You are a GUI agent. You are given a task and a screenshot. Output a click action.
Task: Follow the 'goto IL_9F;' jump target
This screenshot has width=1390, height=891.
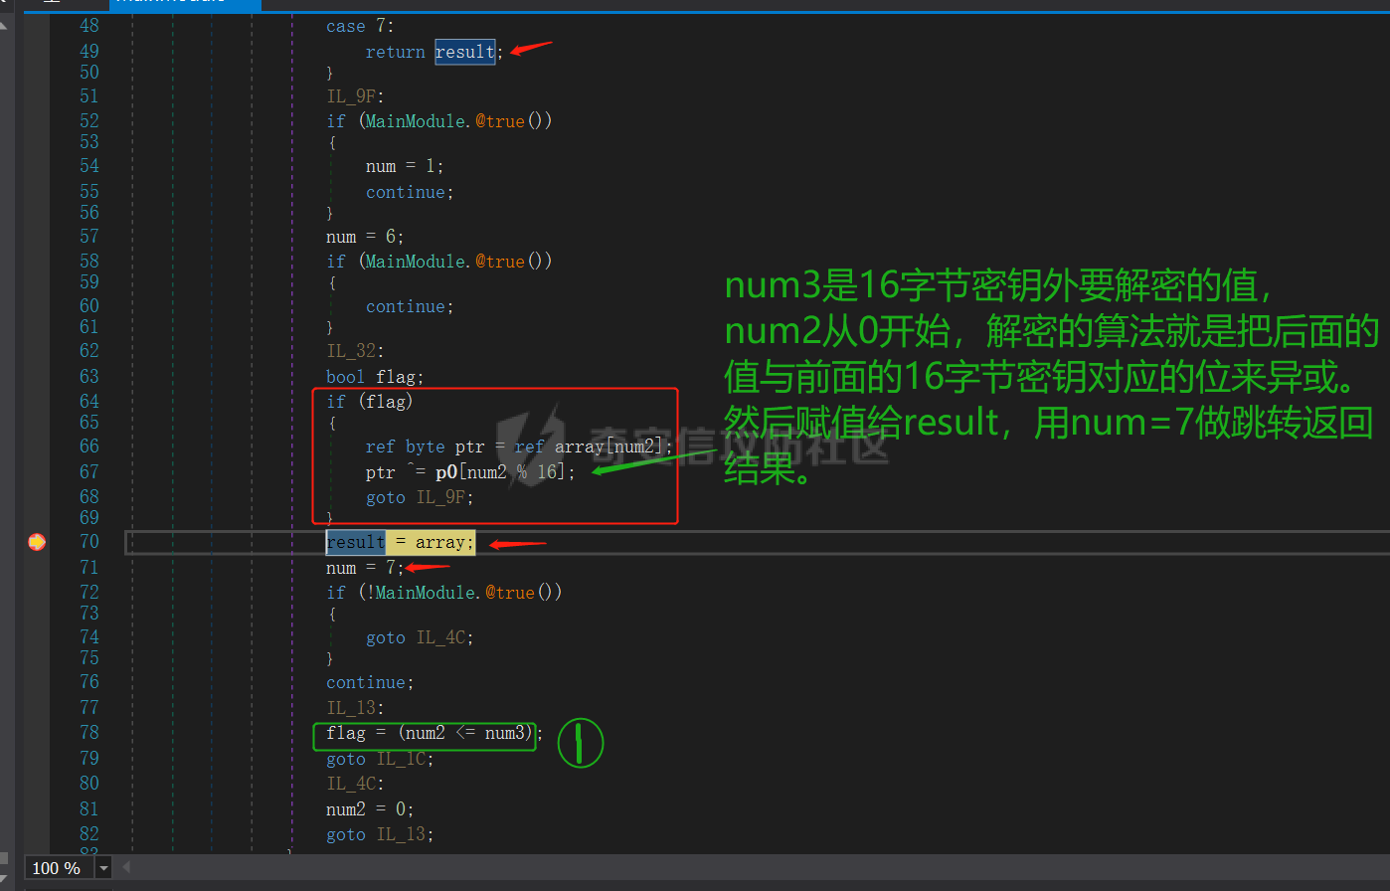[x=420, y=497]
